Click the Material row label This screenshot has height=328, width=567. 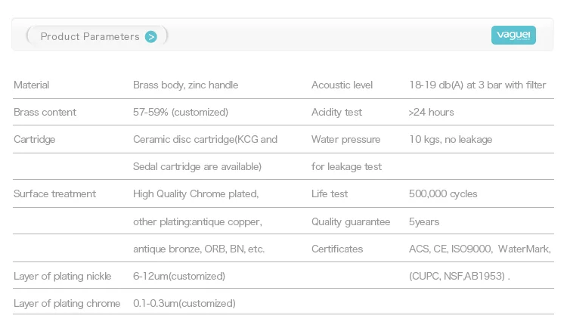click(x=32, y=85)
